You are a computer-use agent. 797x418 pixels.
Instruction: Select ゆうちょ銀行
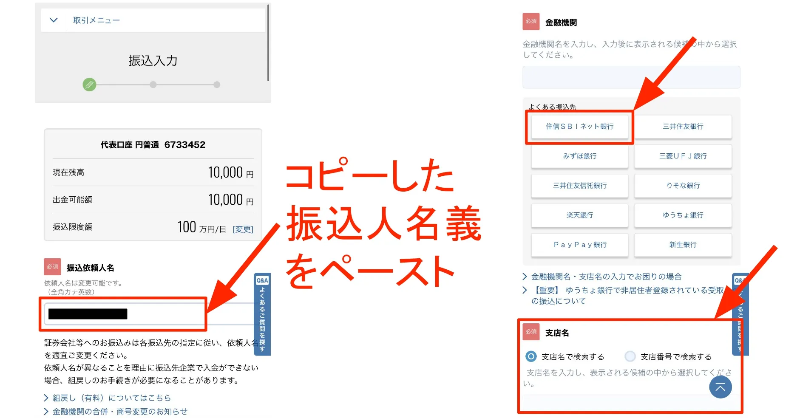[683, 215]
